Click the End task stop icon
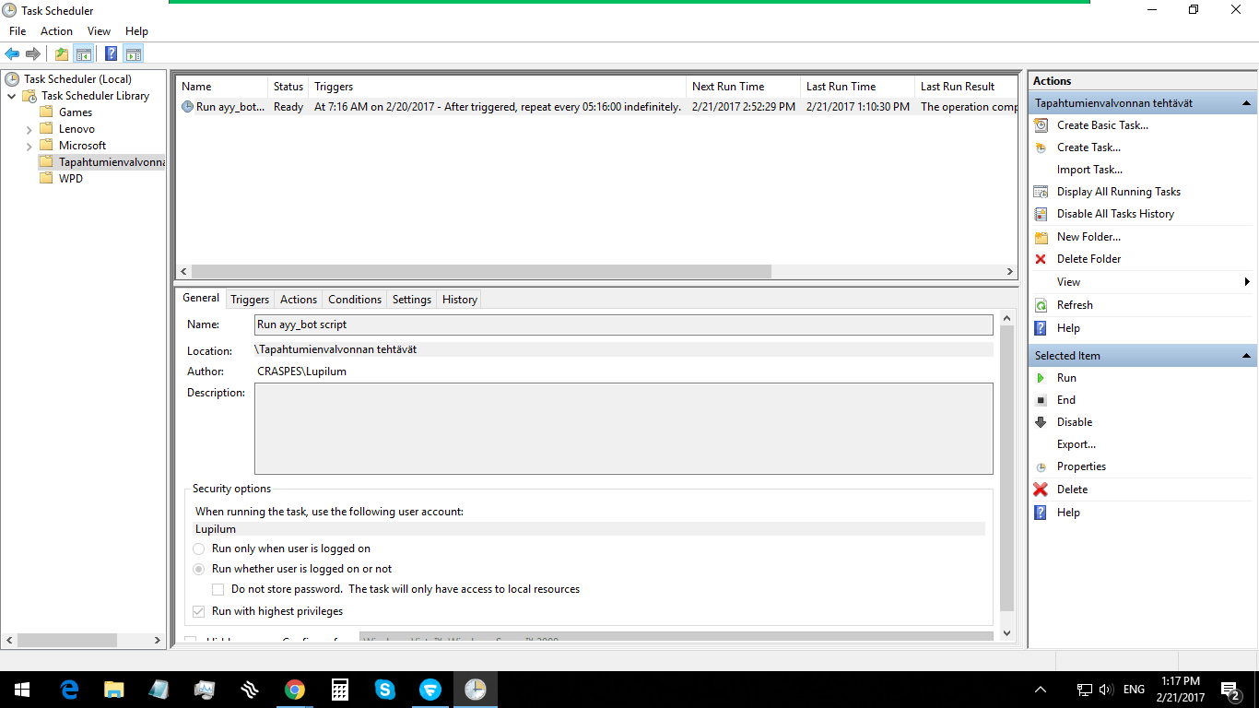This screenshot has height=708, width=1259. tap(1041, 400)
